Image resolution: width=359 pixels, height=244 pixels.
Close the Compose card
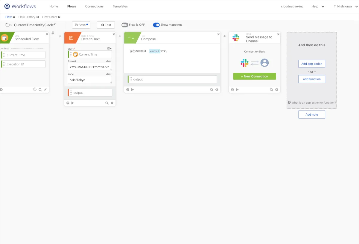tap(218, 34)
